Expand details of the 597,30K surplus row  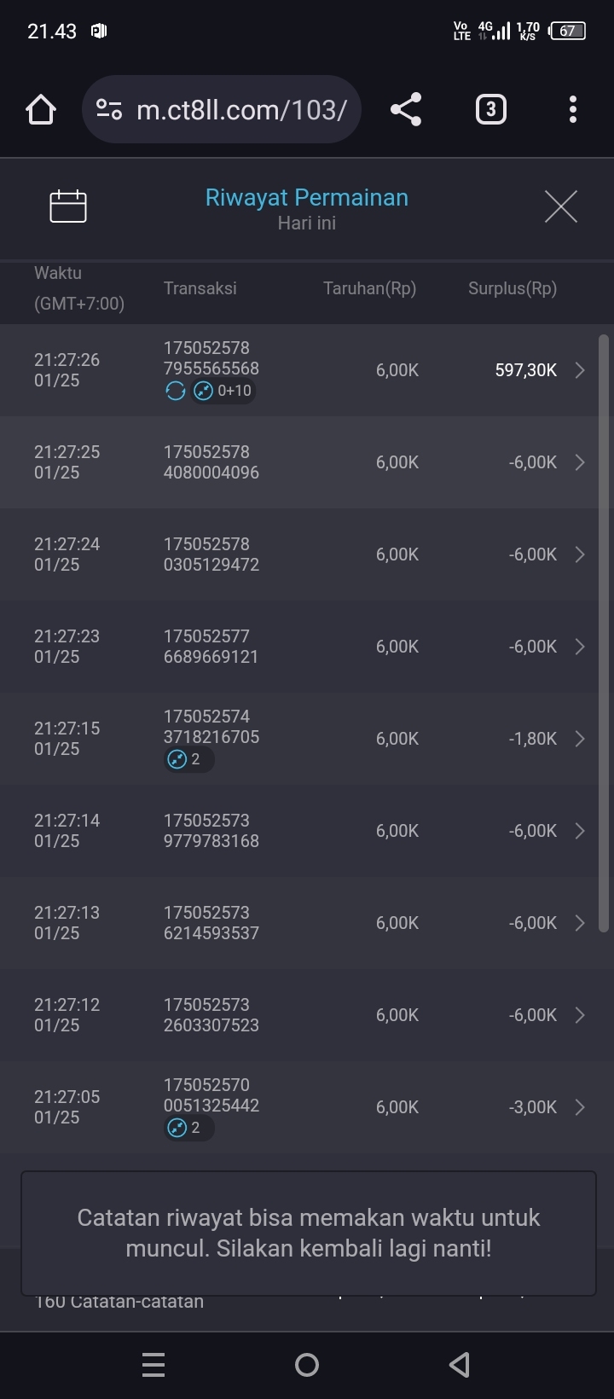point(580,370)
